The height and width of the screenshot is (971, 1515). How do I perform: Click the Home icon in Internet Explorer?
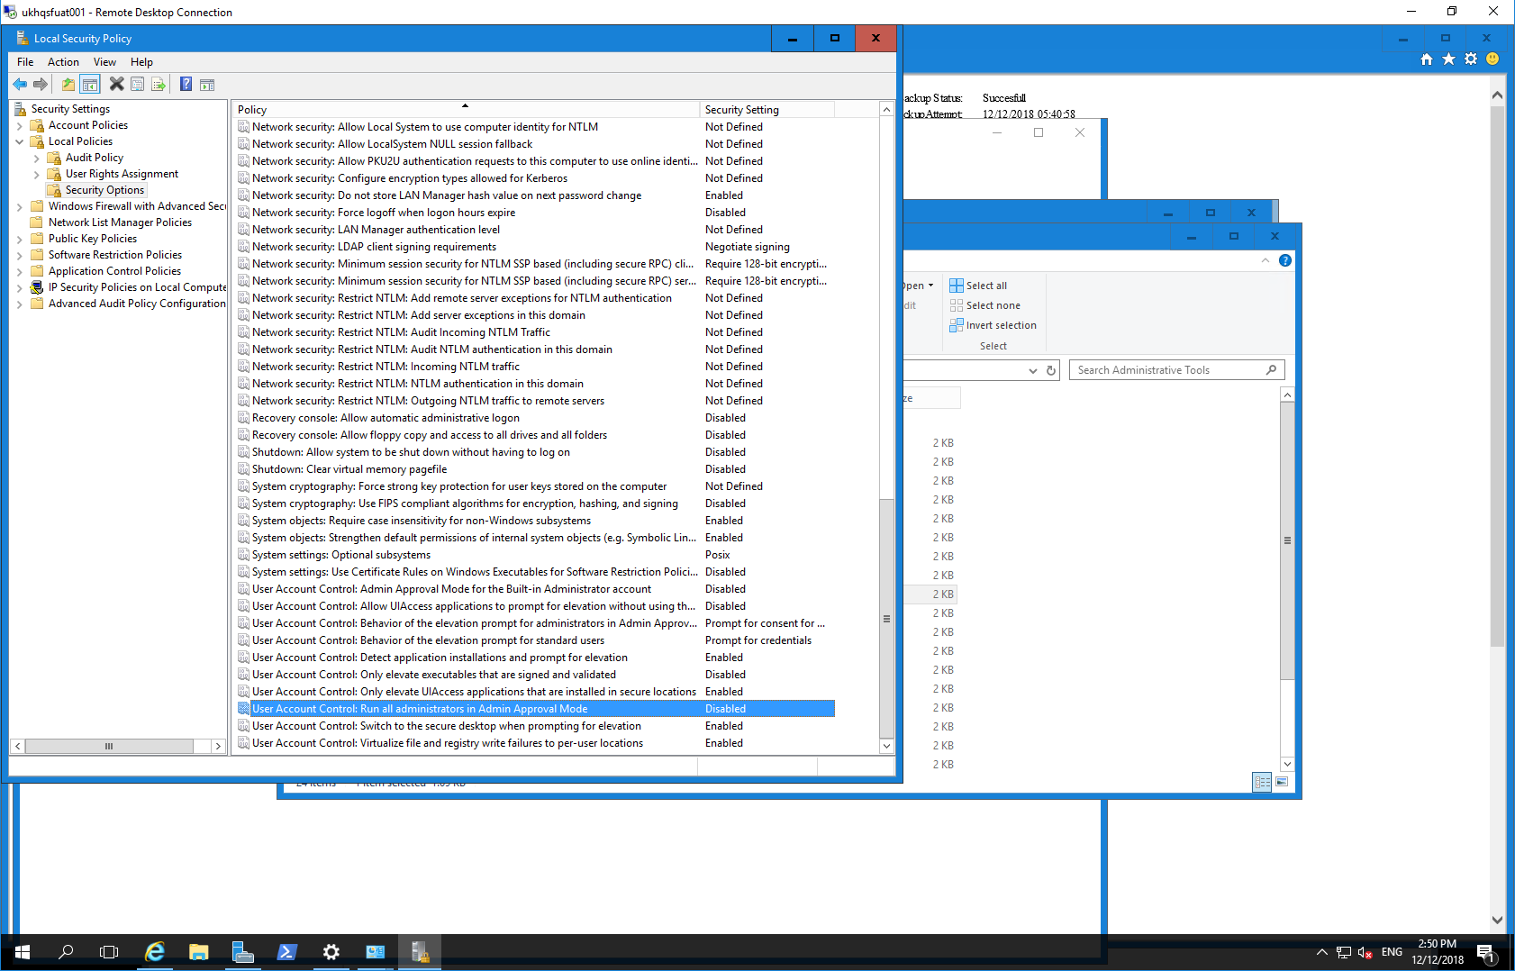click(x=1427, y=59)
